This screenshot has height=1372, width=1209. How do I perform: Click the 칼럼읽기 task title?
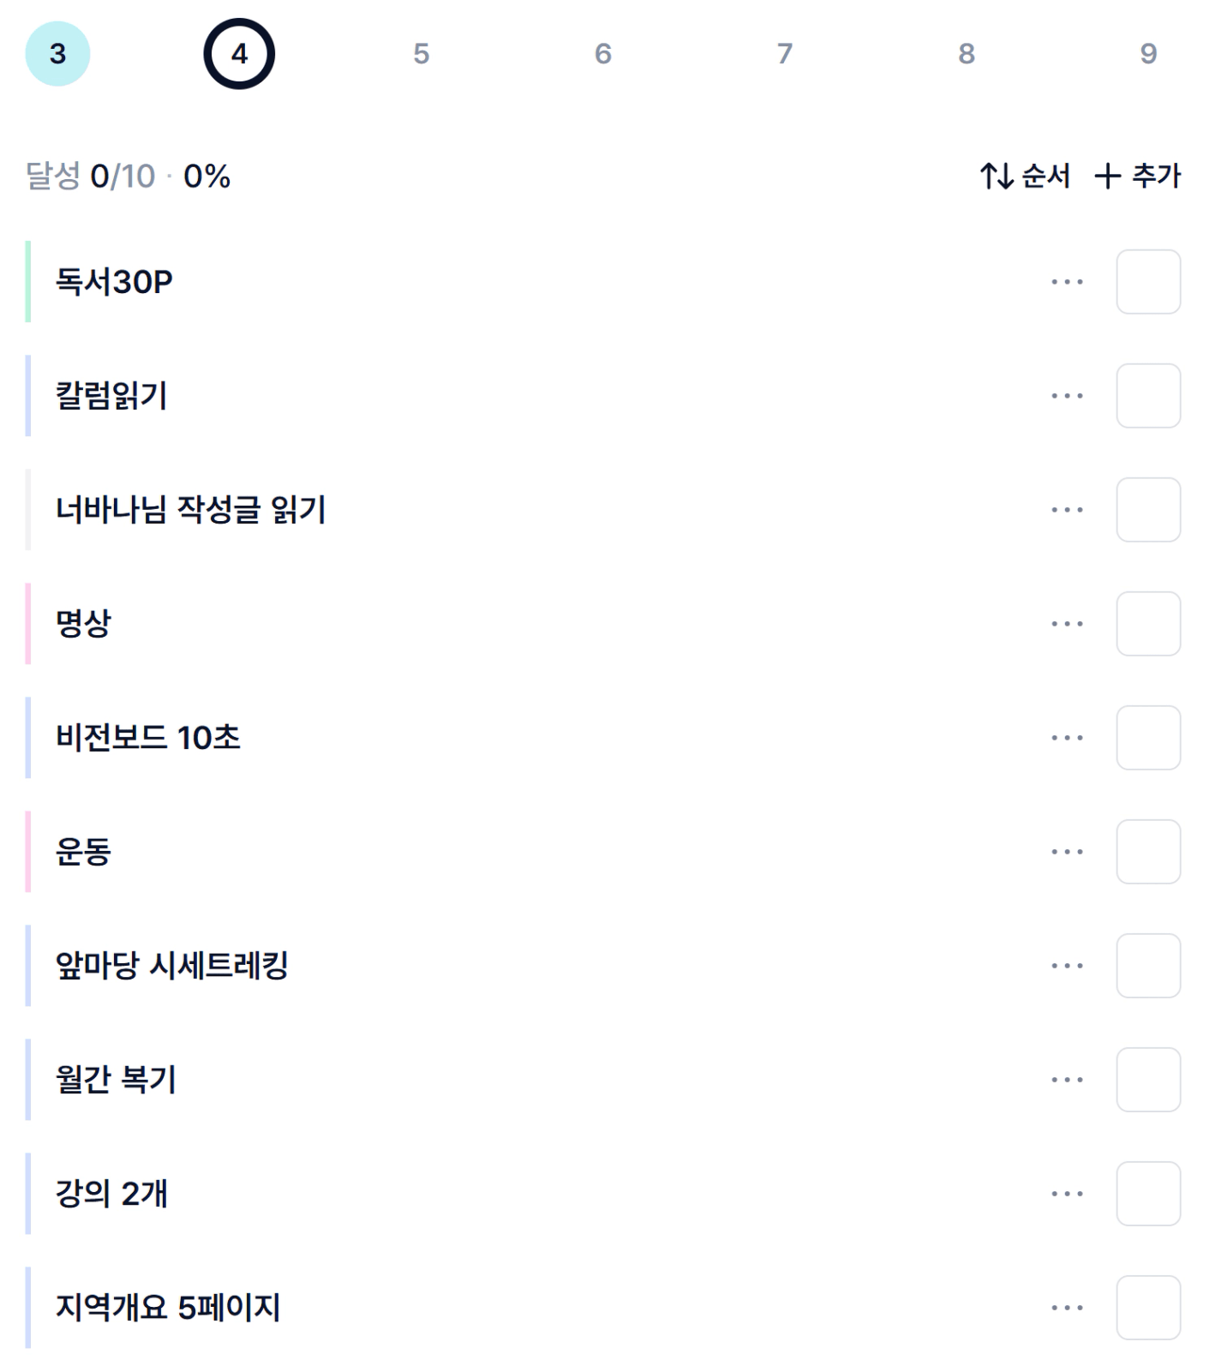pyautogui.click(x=111, y=396)
